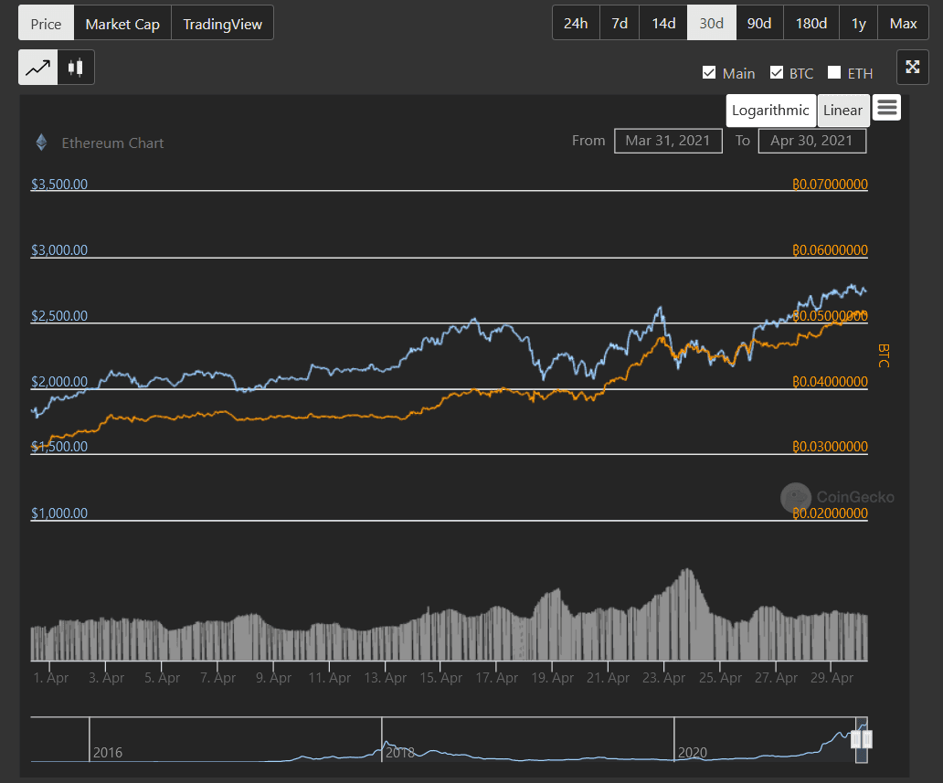The image size is (943, 783).
Task: Select the Price tab
Action: (x=46, y=24)
